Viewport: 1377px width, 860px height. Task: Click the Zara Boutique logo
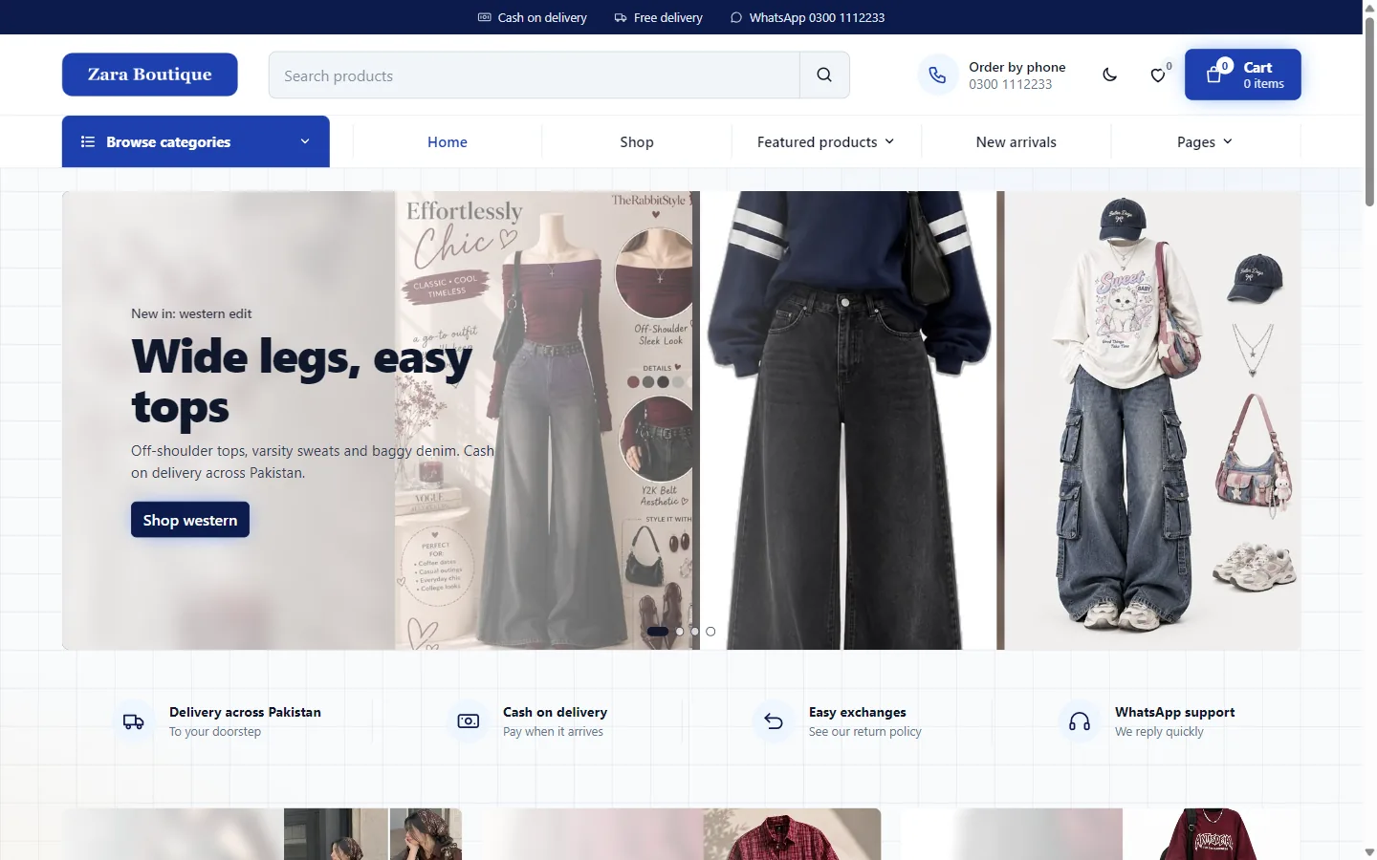coord(150,75)
